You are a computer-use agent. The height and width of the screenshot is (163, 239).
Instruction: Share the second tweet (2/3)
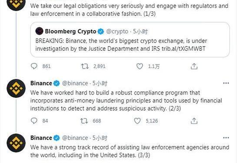[194, 121]
